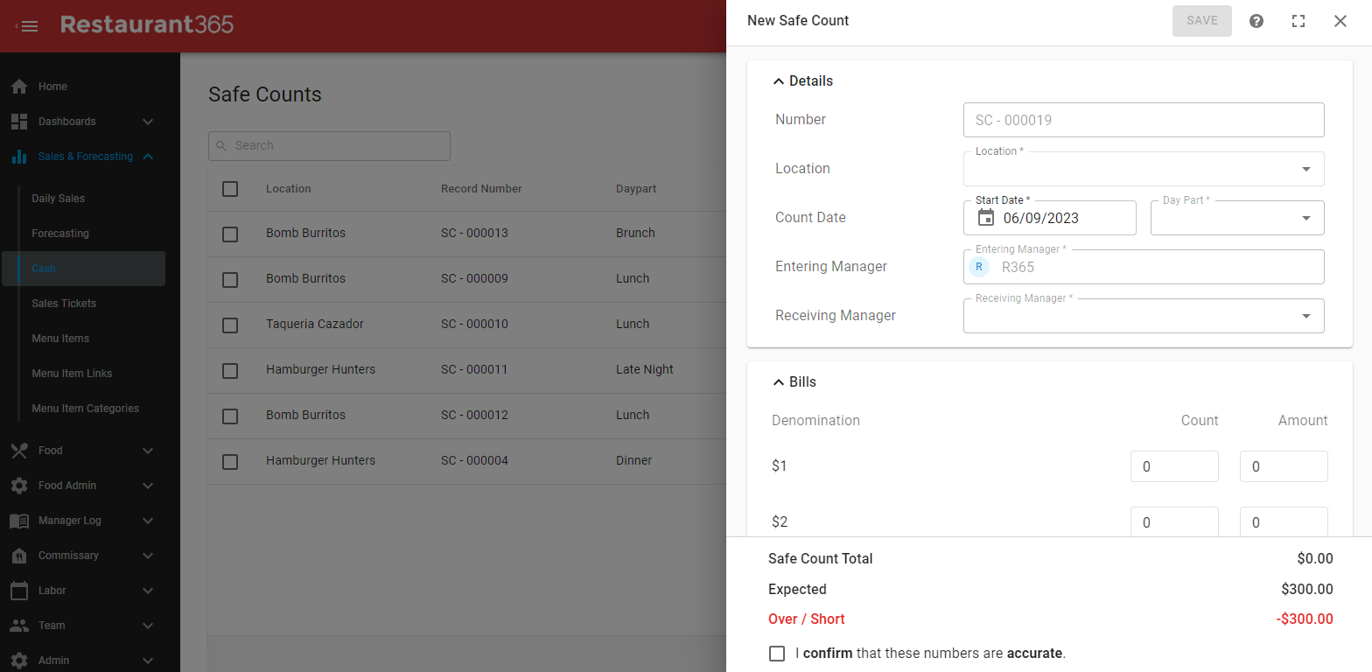Check the SC - 000004 row checkbox

[x=230, y=462]
